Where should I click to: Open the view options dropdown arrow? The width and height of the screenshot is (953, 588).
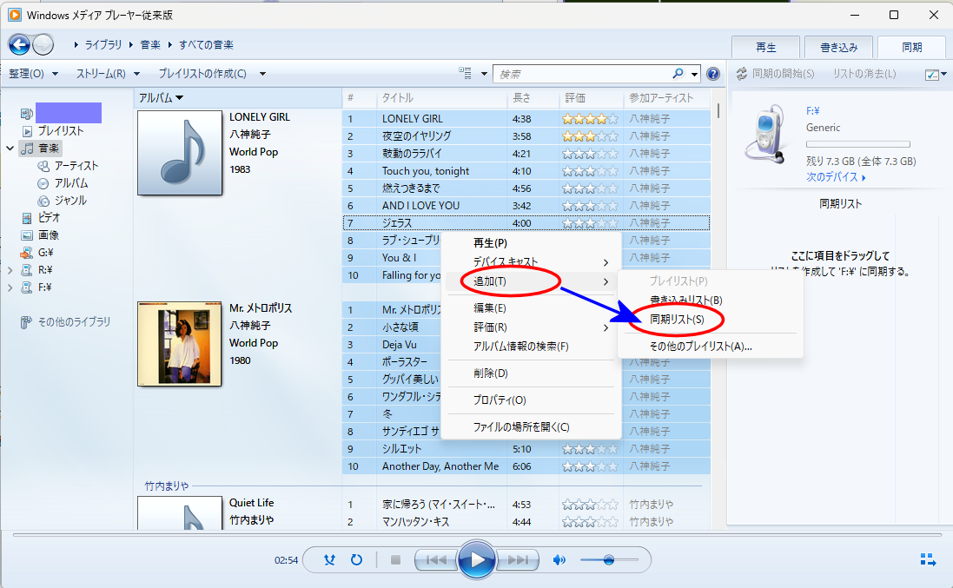click(x=484, y=74)
